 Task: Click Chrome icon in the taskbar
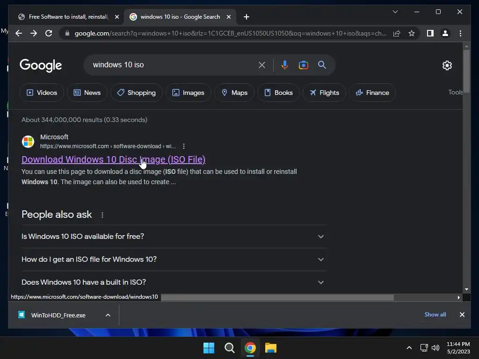click(x=250, y=348)
